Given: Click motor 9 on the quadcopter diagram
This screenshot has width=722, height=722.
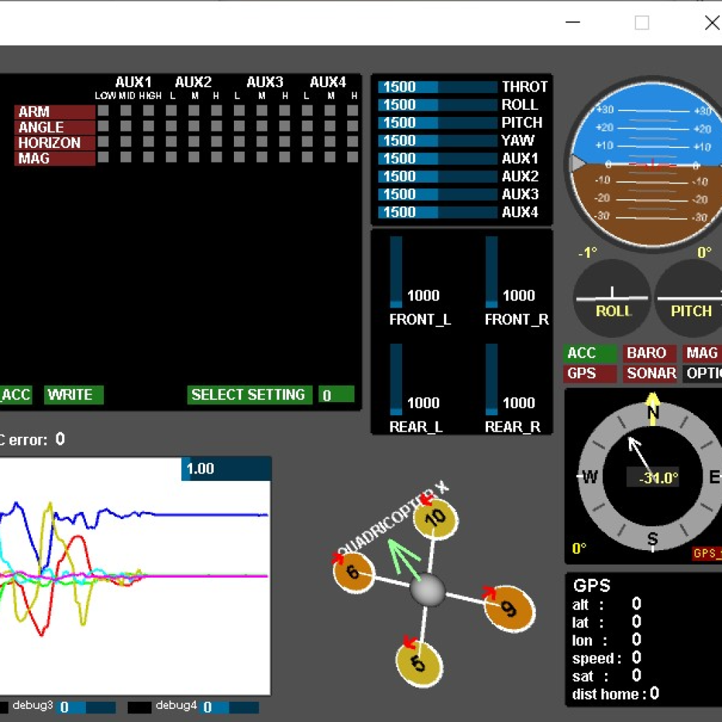Looking at the screenshot, I should pos(510,608).
